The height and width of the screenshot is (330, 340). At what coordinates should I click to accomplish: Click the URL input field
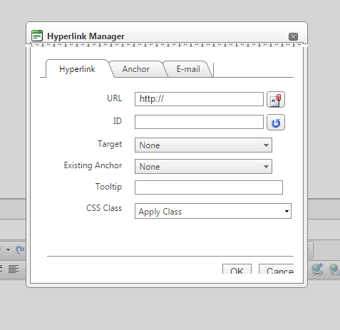[199, 99]
